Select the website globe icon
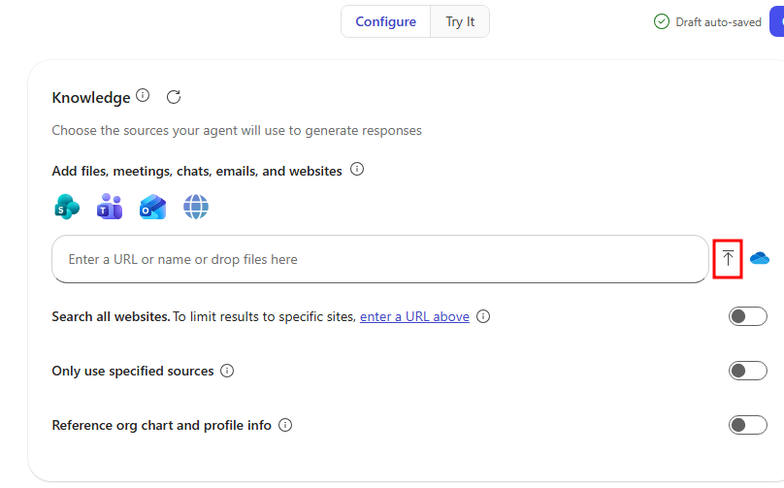Screen dimensions: 784x488 [195, 207]
